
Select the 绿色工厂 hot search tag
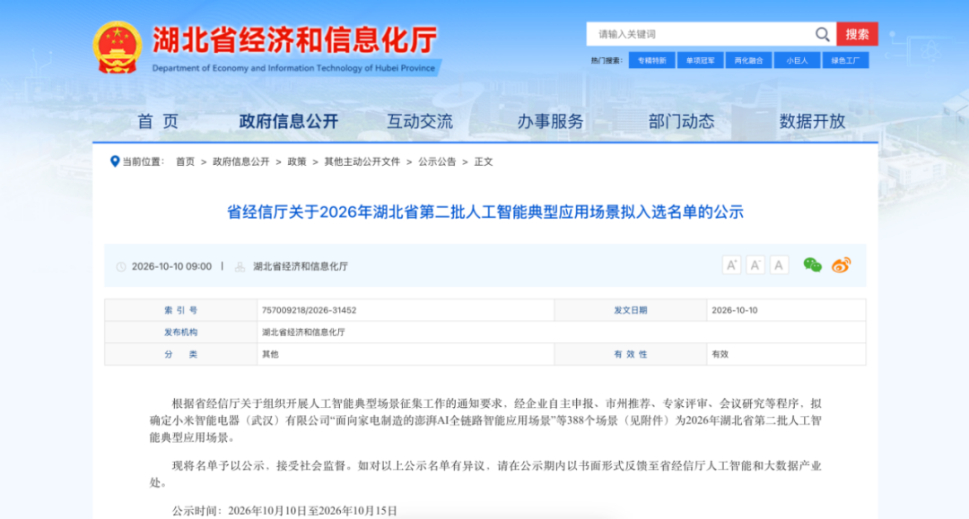845,60
